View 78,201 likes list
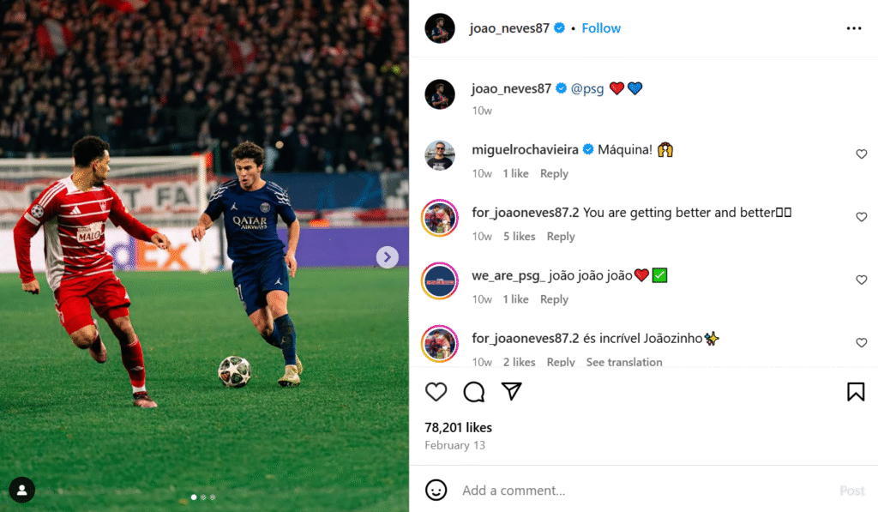 tap(458, 427)
